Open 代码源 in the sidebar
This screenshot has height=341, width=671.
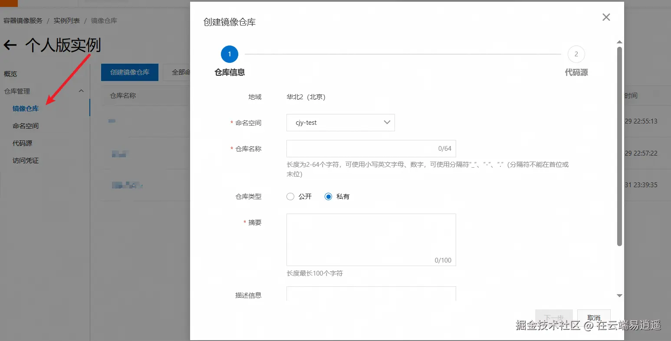tap(22, 143)
